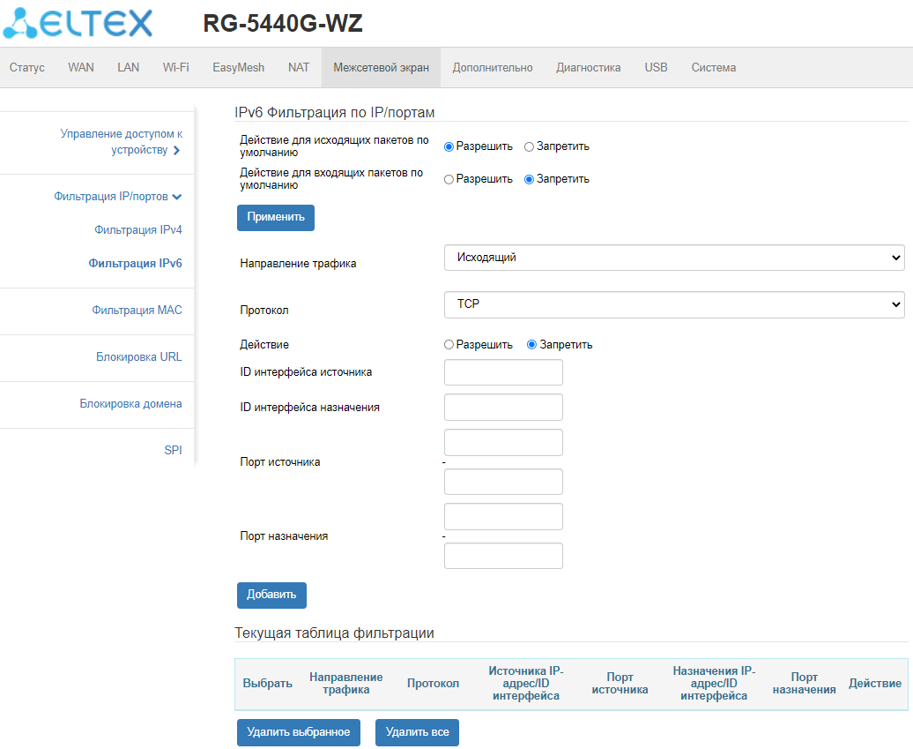Collapse the IP/port filtering chevron
Viewport: 913px width, 749px height.
pos(177,197)
